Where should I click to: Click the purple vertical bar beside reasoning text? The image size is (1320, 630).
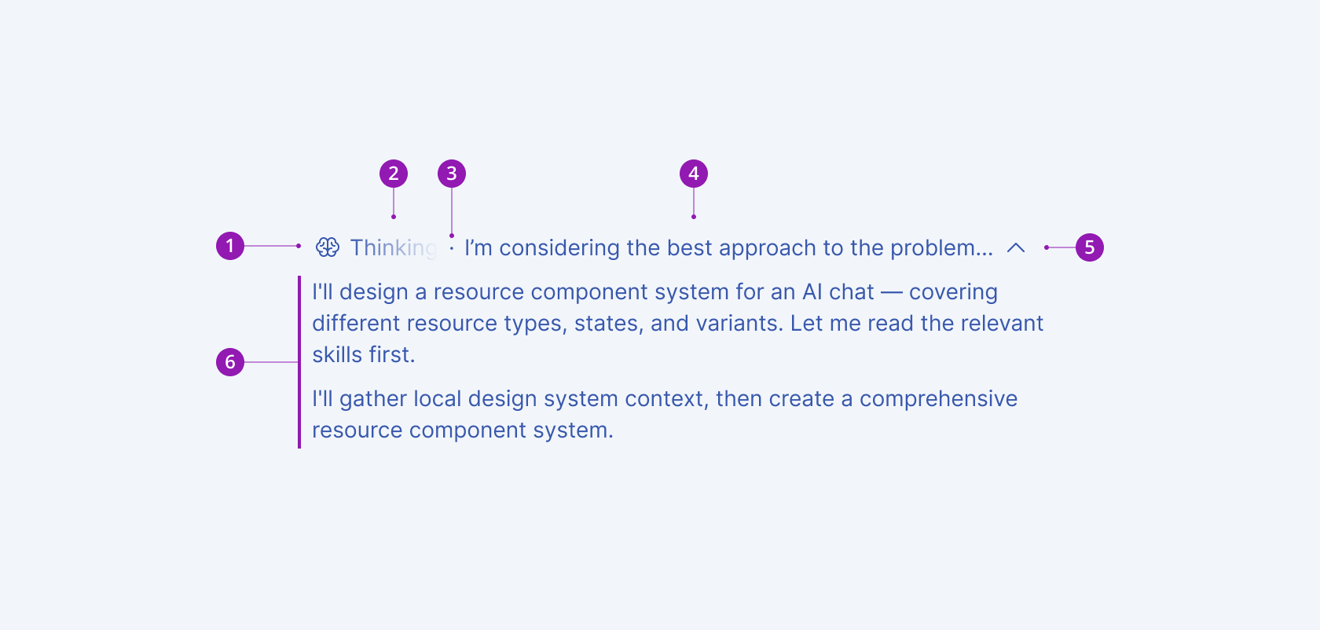tap(299, 362)
